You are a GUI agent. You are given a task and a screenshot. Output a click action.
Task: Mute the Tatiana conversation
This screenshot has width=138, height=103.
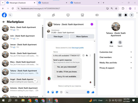[x=111, y=42]
